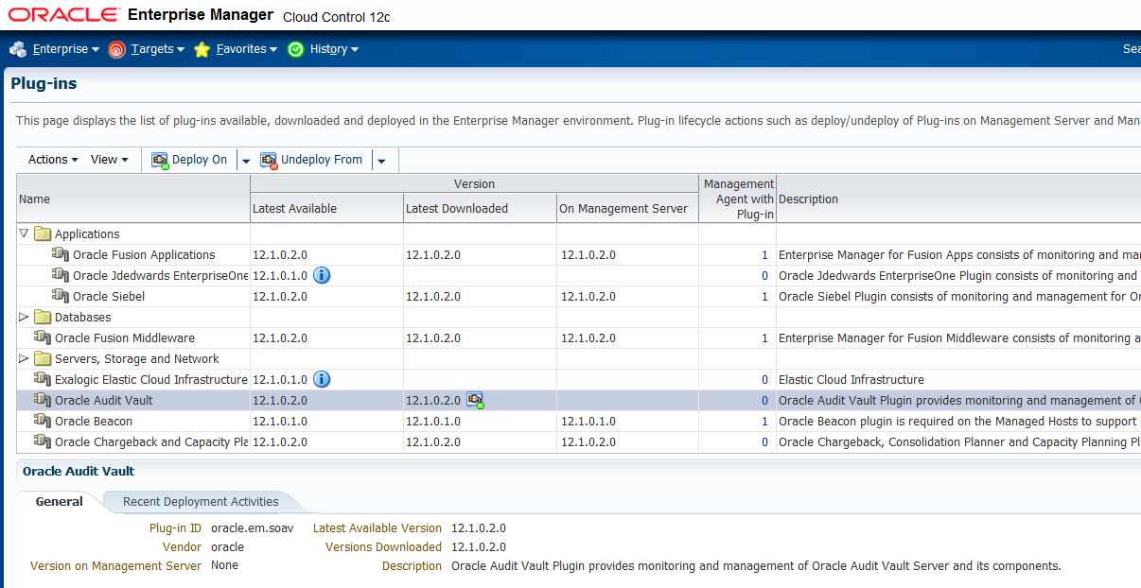
Task: Click the Databases folder icon
Action: tap(43, 317)
